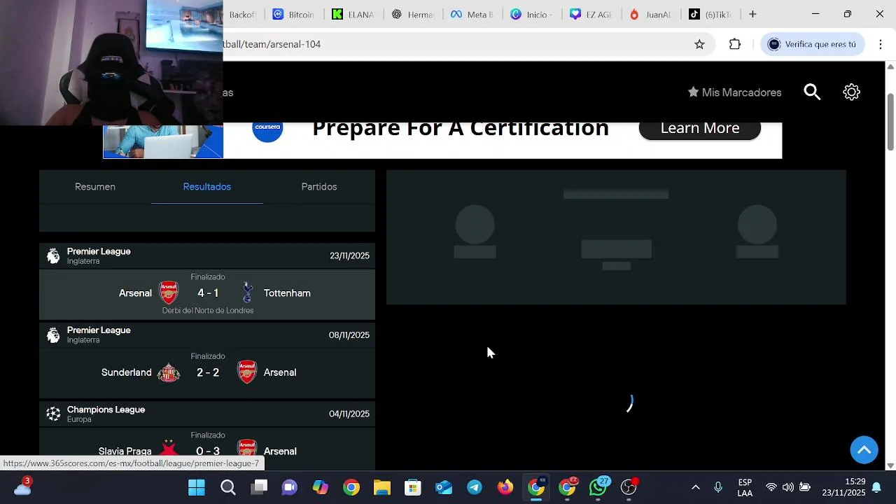Click the Verifica que eres tú button
The height and width of the screenshot is (504, 896).
812,44
